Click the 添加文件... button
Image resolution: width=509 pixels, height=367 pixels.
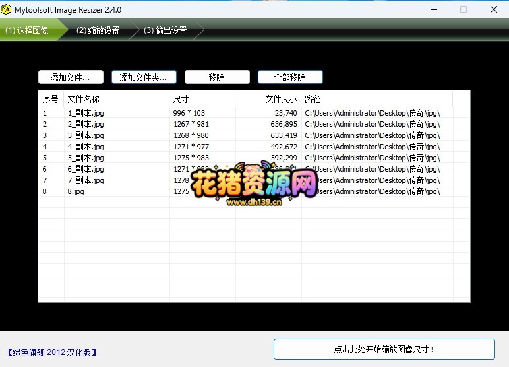tap(71, 77)
